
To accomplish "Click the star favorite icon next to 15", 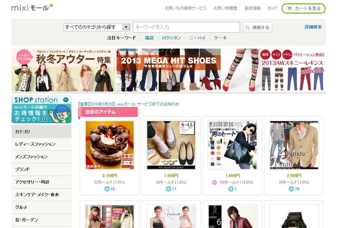I will (107, 189).
